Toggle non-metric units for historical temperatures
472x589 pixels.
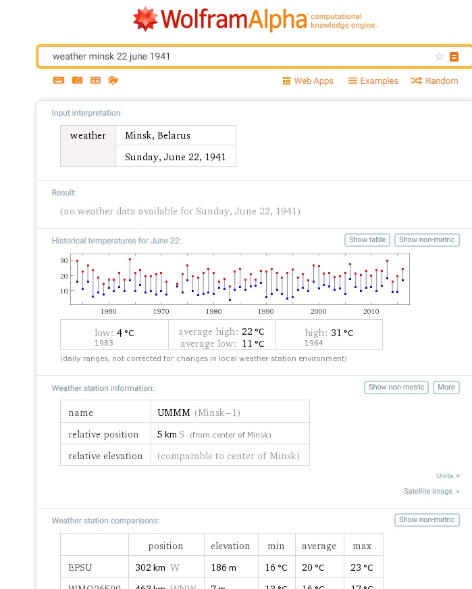tap(427, 240)
